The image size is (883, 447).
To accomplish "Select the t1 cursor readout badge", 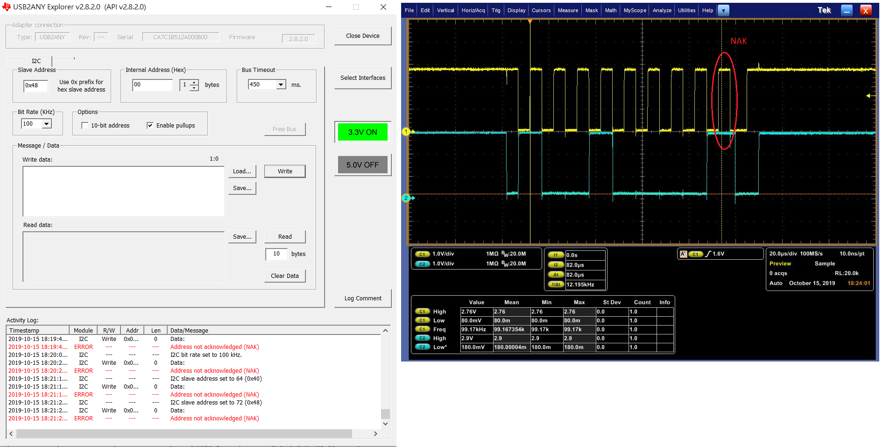I will click(x=556, y=255).
